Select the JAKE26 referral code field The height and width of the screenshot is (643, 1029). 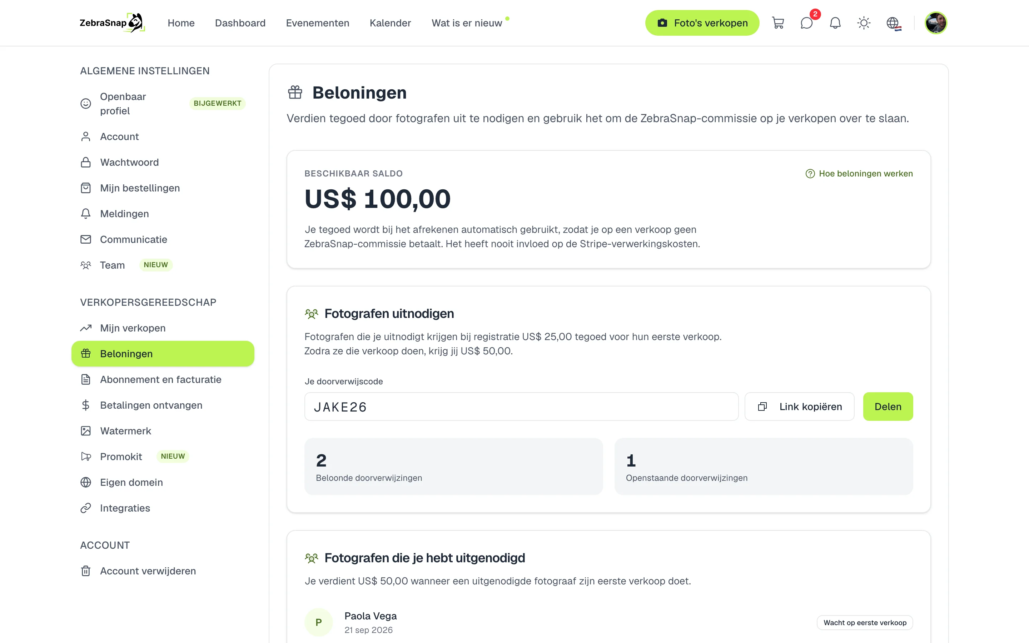[x=521, y=407]
